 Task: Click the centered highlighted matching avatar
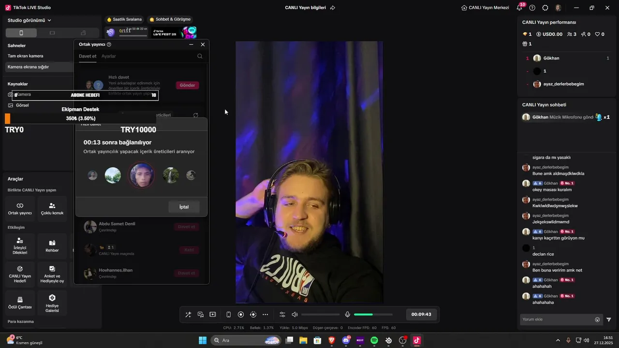[142, 175]
